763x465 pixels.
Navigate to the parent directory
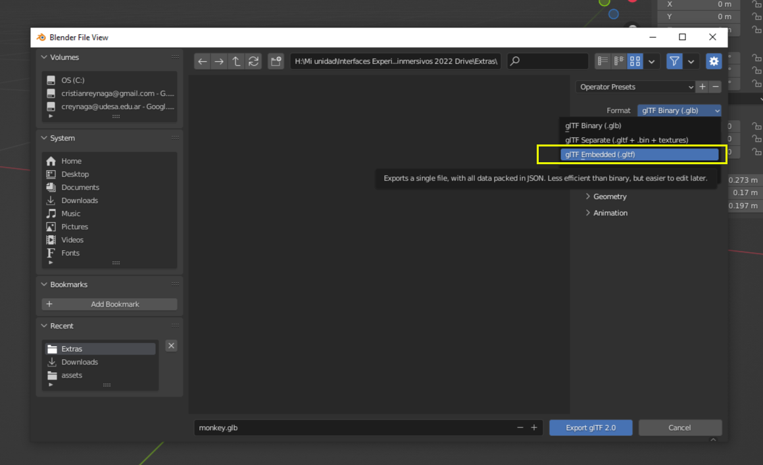pos(236,61)
